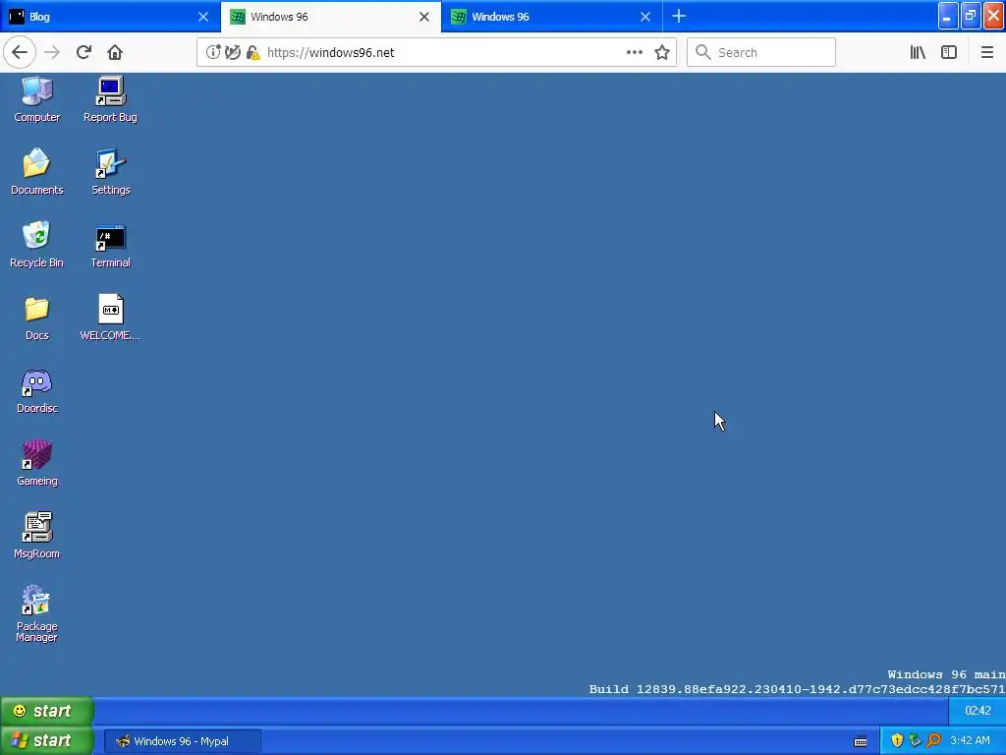Open the Gameing purple cube icon
This screenshot has width=1006, height=755.
pos(36,462)
